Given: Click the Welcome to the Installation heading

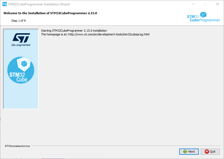Looking at the screenshot, I should click(50, 13).
